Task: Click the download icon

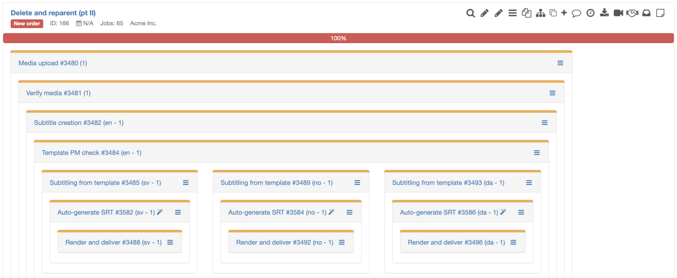Action: 604,13
